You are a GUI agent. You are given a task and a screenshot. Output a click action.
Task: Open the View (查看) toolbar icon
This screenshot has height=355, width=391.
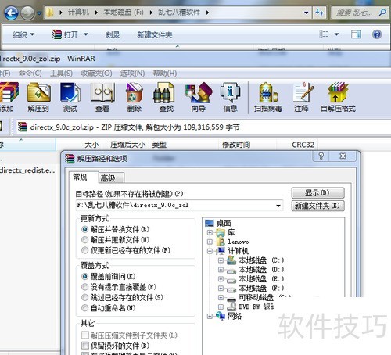pyautogui.click(x=102, y=97)
